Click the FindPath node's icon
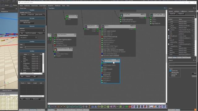 pyautogui.click(x=122, y=15)
